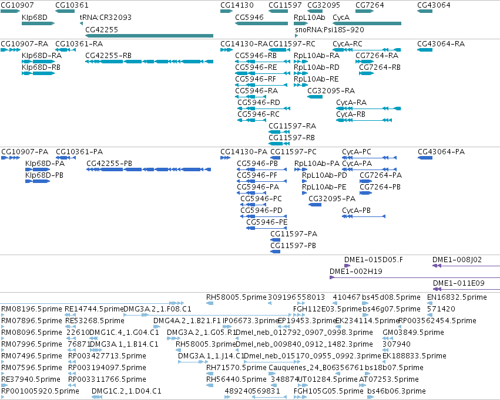This screenshot has height=400, width=500.
Task: Select transcript CG32095-RA label
Action: coord(331,91)
